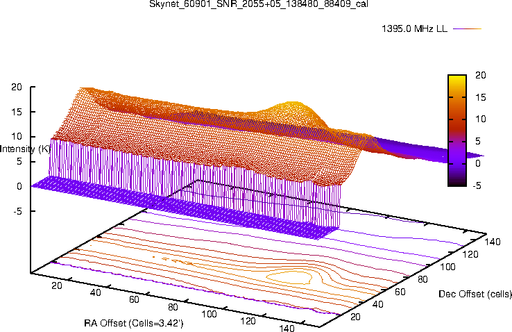Viewport: 512px width, 332px height.
Task: Click the color bar label 10
Action: coord(481,119)
